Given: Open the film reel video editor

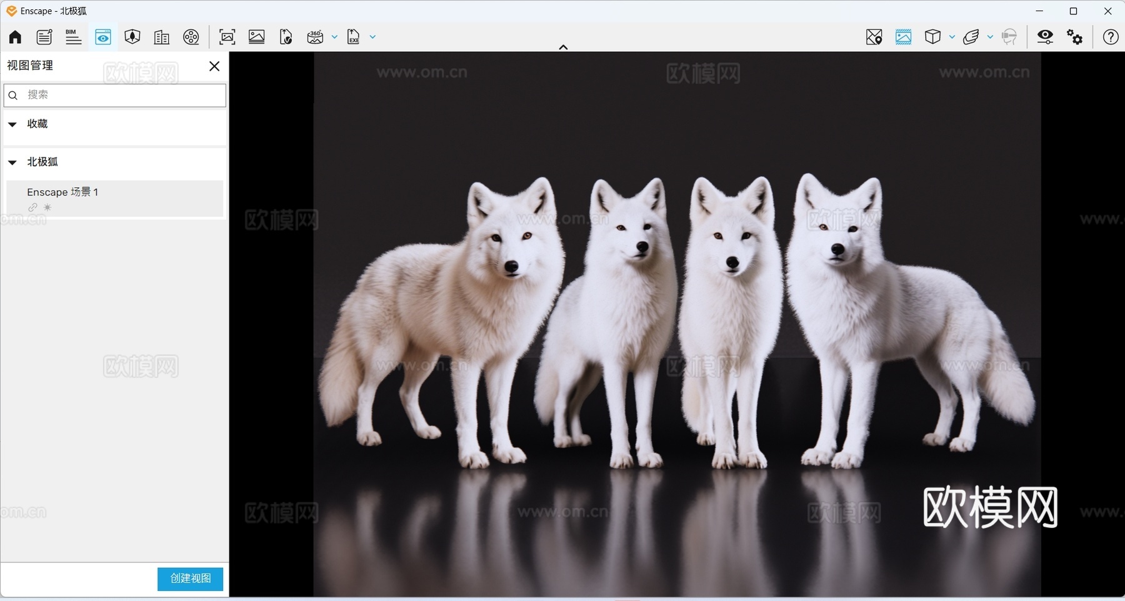Looking at the screenshot, I should tap(191, 37).
